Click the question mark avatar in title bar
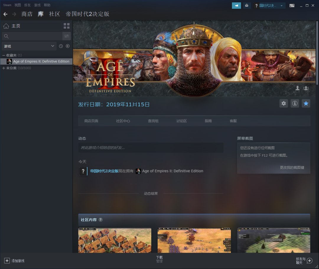This screenshot has height=269, width=319. [x=256, y=6]
